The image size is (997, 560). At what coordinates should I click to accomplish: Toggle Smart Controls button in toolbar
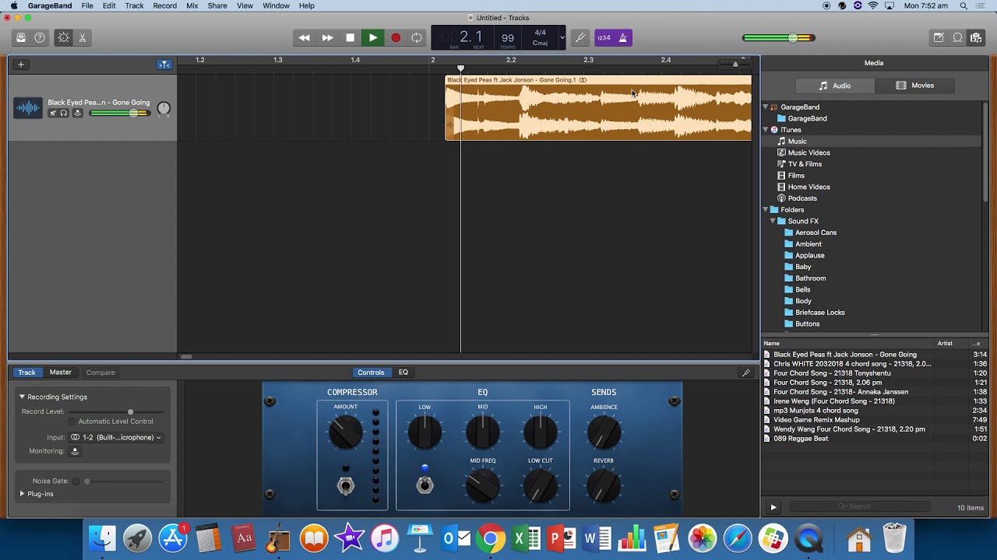pyautogui.click(x=63, y=37)
